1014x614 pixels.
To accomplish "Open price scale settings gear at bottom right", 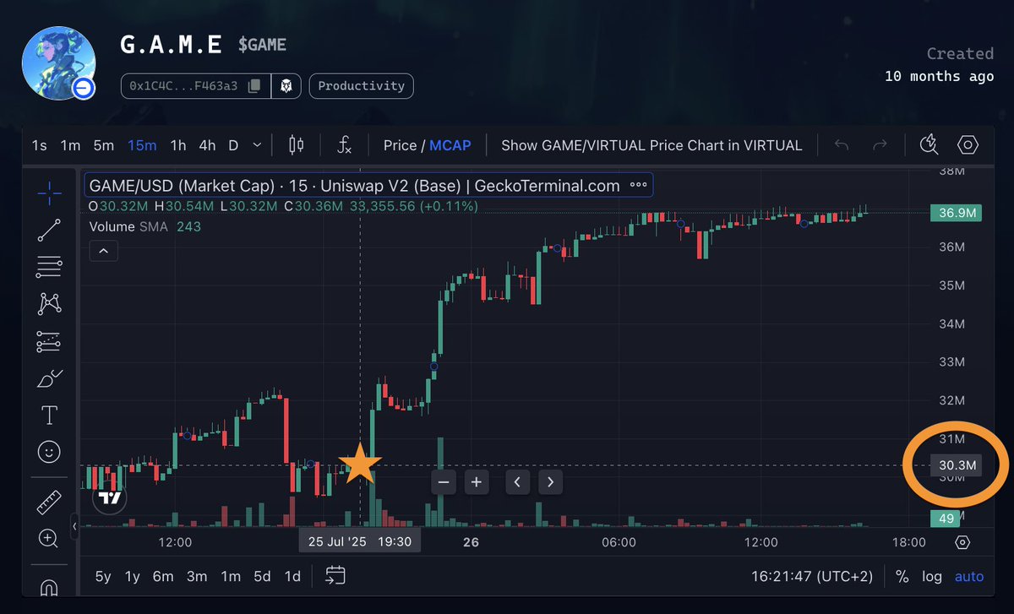I will 962,542.
